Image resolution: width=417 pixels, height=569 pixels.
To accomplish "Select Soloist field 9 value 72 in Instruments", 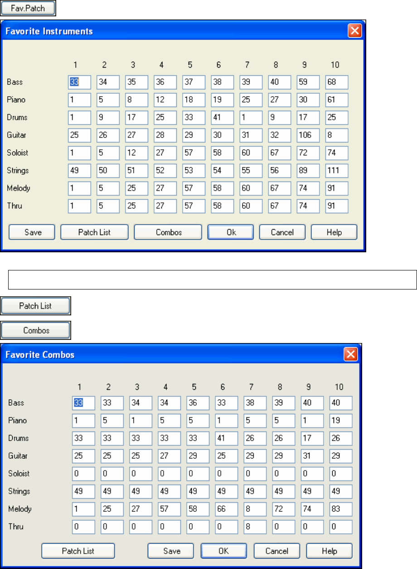I will click(308, 153).
